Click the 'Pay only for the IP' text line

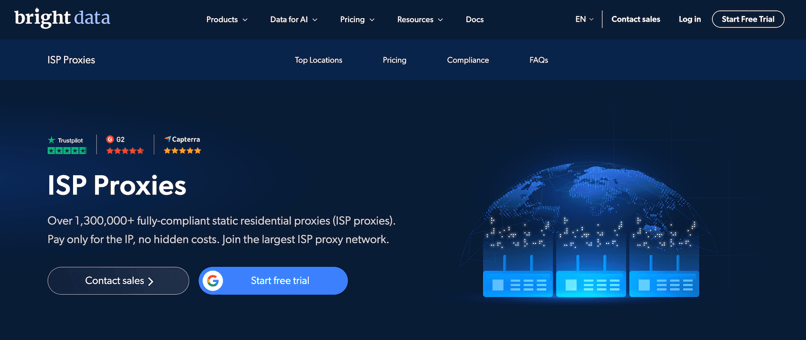click(x=218, y=239)
